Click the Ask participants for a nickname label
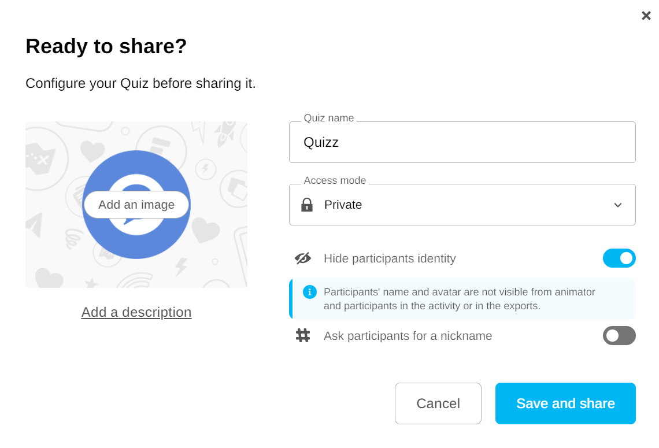 [408, 336]
